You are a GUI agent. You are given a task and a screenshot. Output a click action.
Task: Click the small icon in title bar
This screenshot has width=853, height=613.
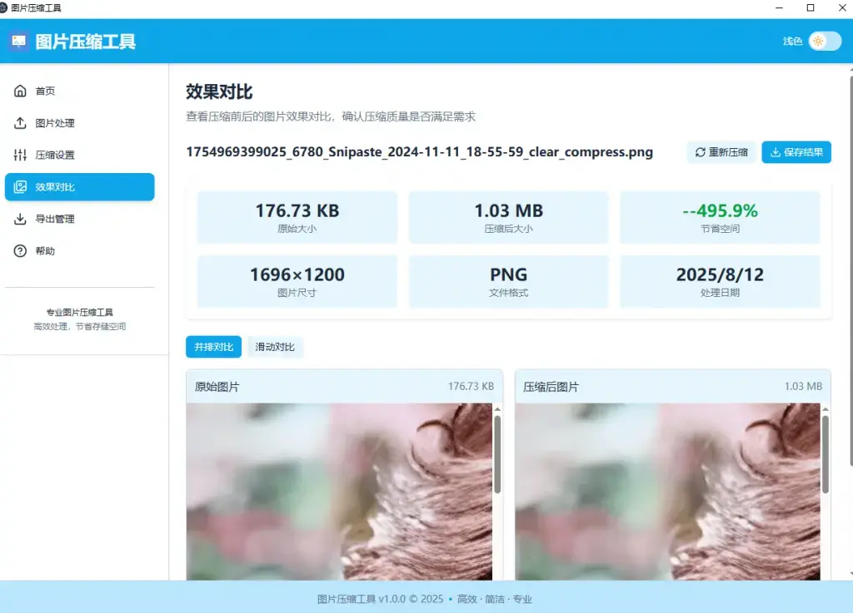coord(5,8)
